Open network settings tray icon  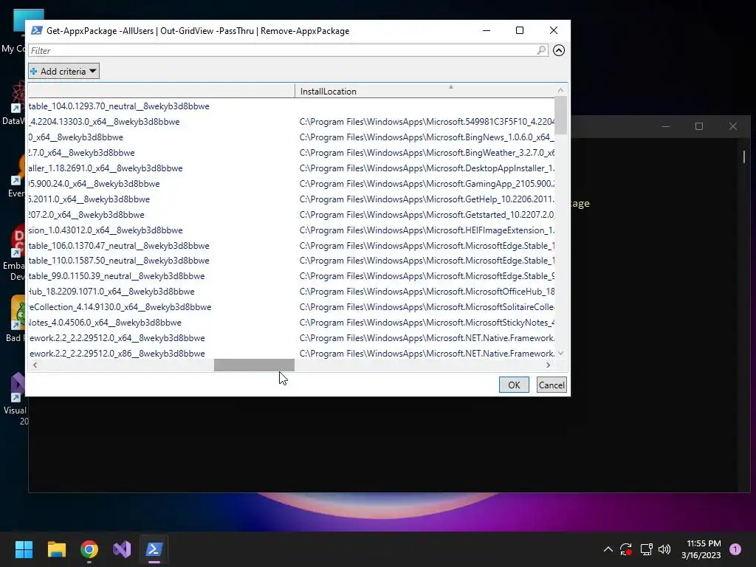(646, 549)
